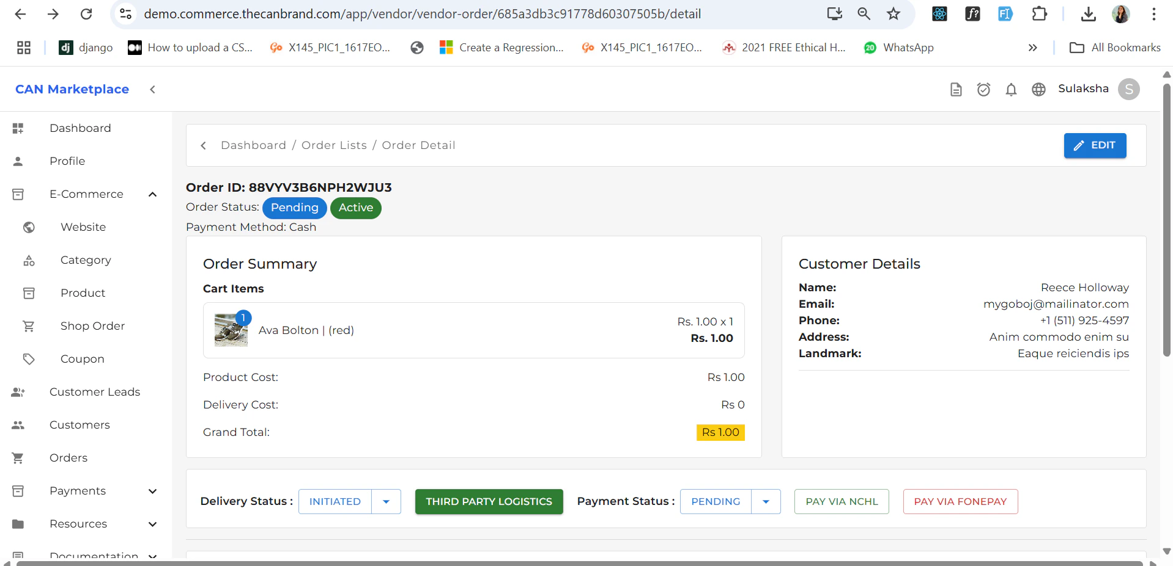Screen dimensions: 1173x566
Task: Click INITIATED delivery status button
Action: pos(335,501)
